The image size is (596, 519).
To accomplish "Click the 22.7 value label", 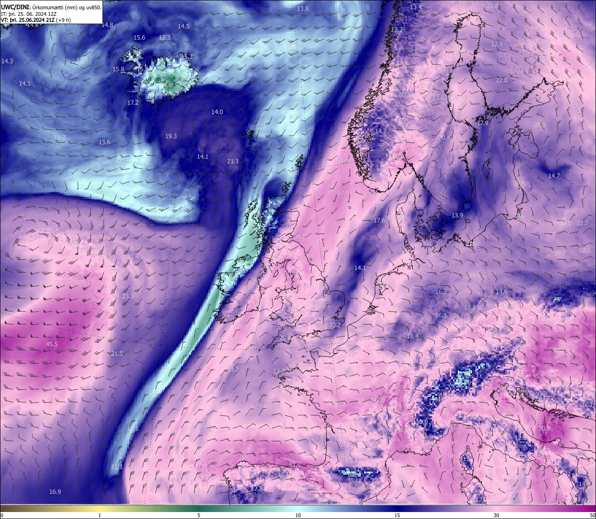I will point(582,223).
